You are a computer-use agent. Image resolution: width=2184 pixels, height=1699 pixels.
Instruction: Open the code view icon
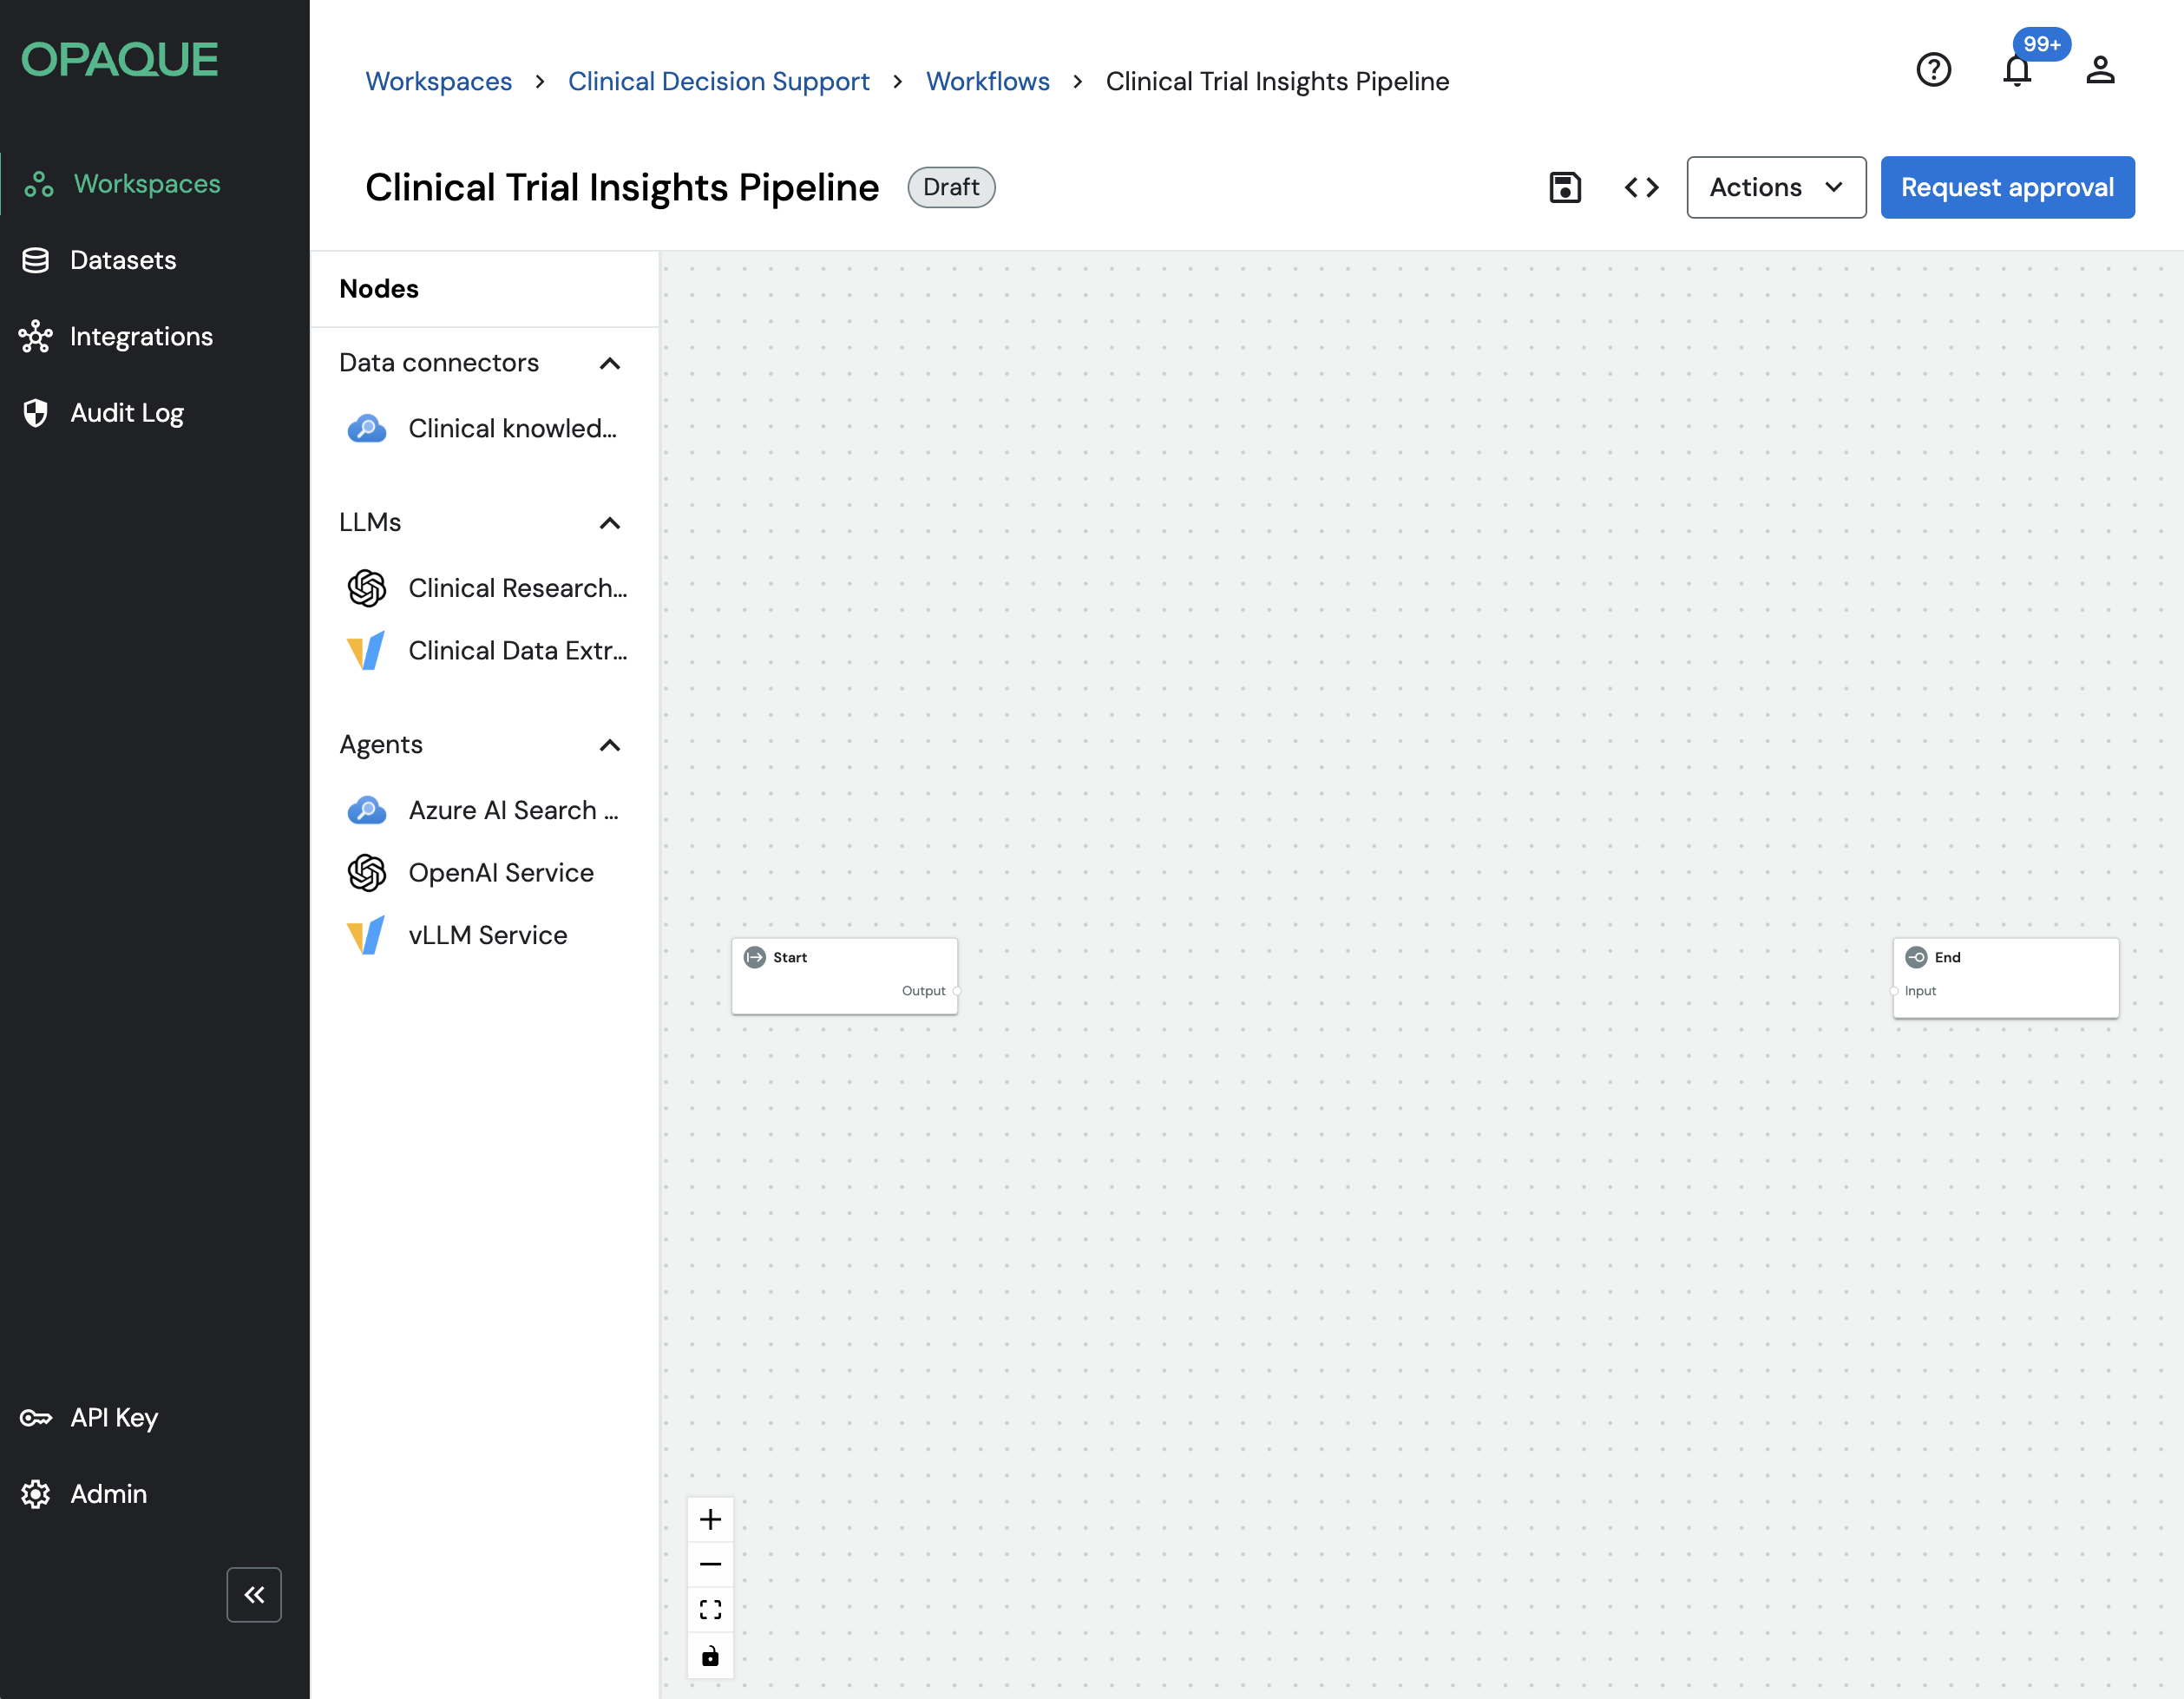[1641, 187]
